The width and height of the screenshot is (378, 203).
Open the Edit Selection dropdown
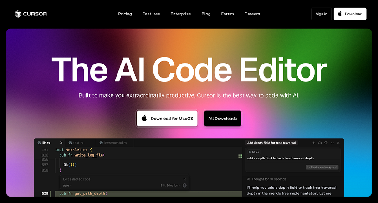coord(170,185)
